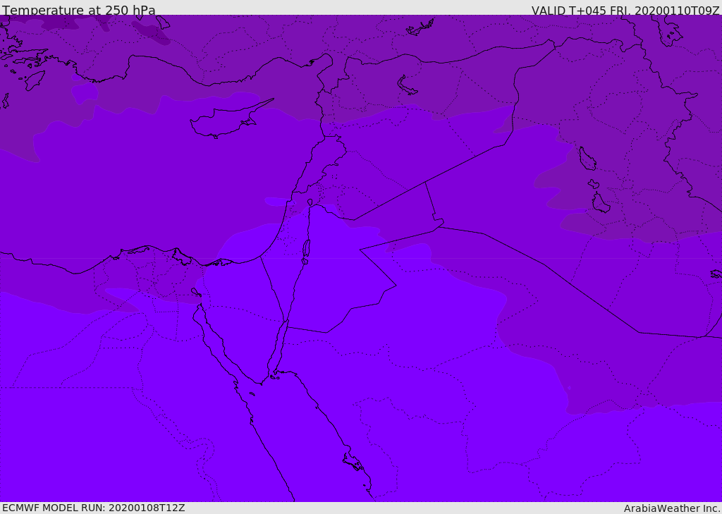Click the 'ECMWF MODEL RUN: 20200108T12Z' text

(94, 508)
